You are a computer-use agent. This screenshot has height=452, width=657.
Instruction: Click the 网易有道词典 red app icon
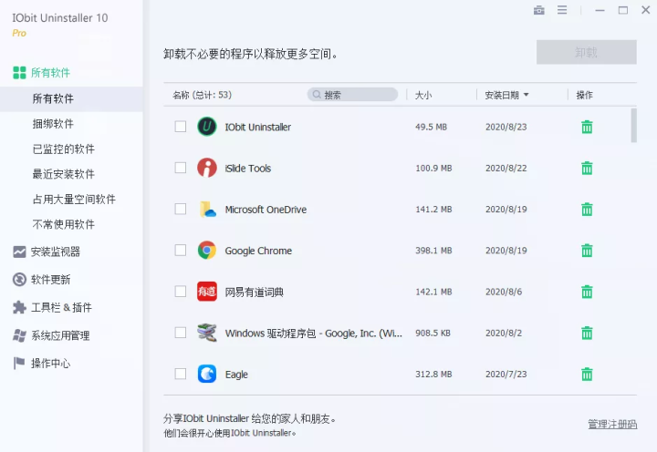[x=207, y=292]
